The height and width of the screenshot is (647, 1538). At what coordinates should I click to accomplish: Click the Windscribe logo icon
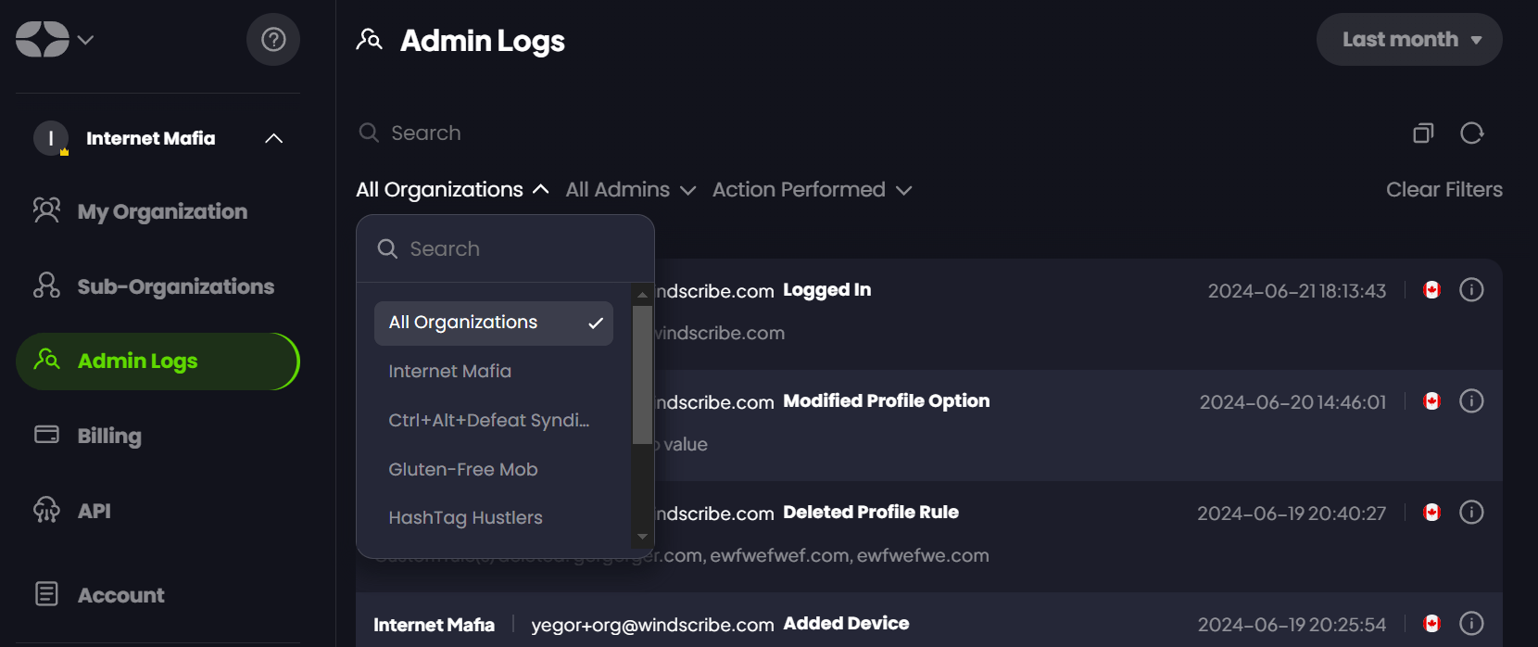(x=43, y=40)
